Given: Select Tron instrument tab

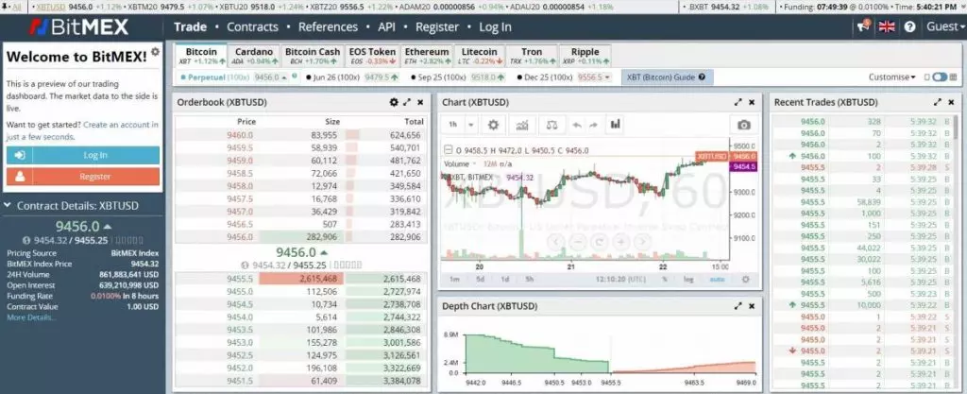Looking at the screenshot, I should pos(532,56).
